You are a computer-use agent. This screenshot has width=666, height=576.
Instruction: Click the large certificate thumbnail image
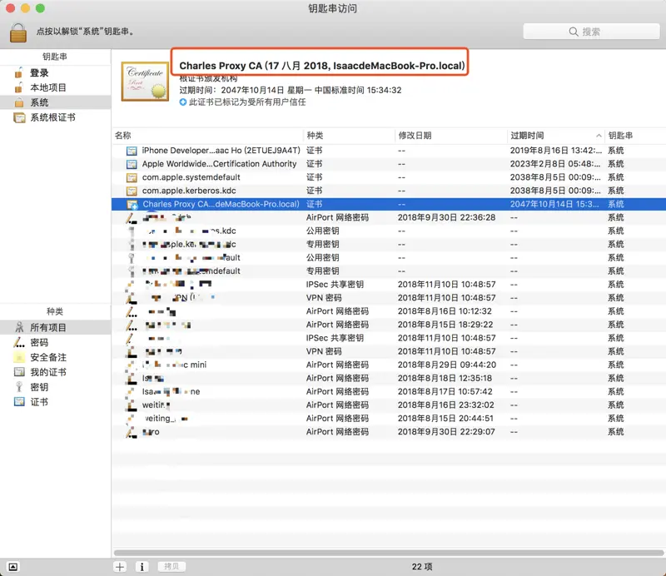coord(145,82)
